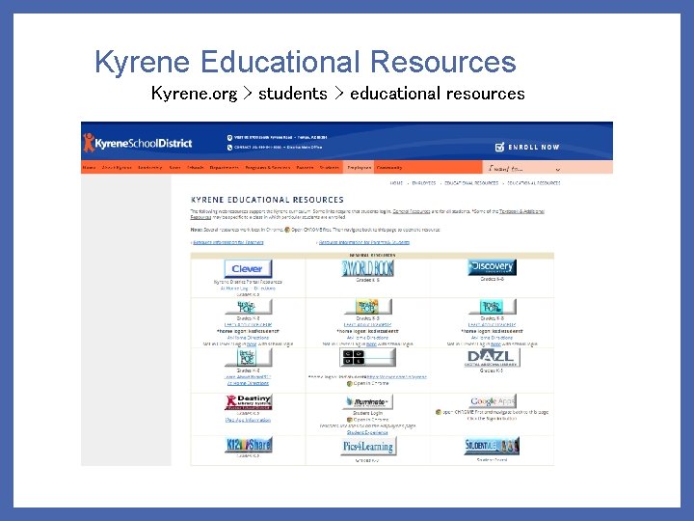Click the slide title 'Kyrene Educational Resources'
The image size is (694, 521).
pyautogui.click(x=306, y=62)
